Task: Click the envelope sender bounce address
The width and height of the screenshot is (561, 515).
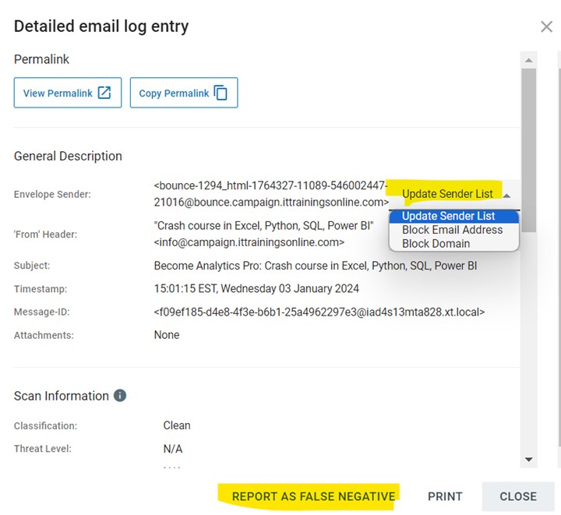Action: click(270, 194)
